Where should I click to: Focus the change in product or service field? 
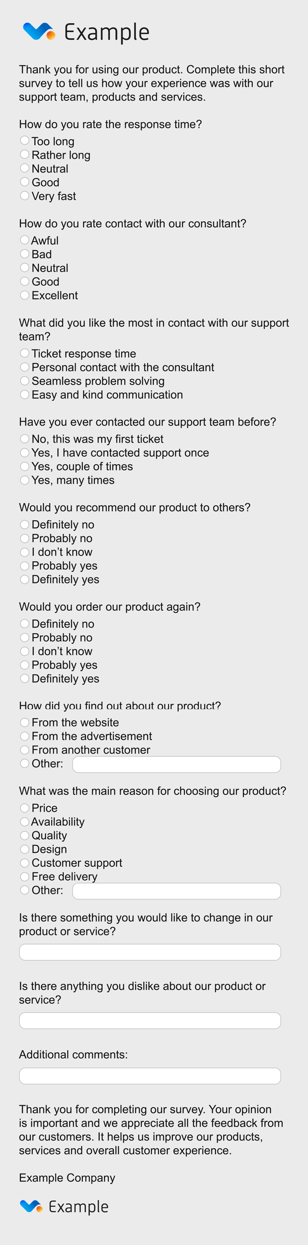(x=150, y=952)
